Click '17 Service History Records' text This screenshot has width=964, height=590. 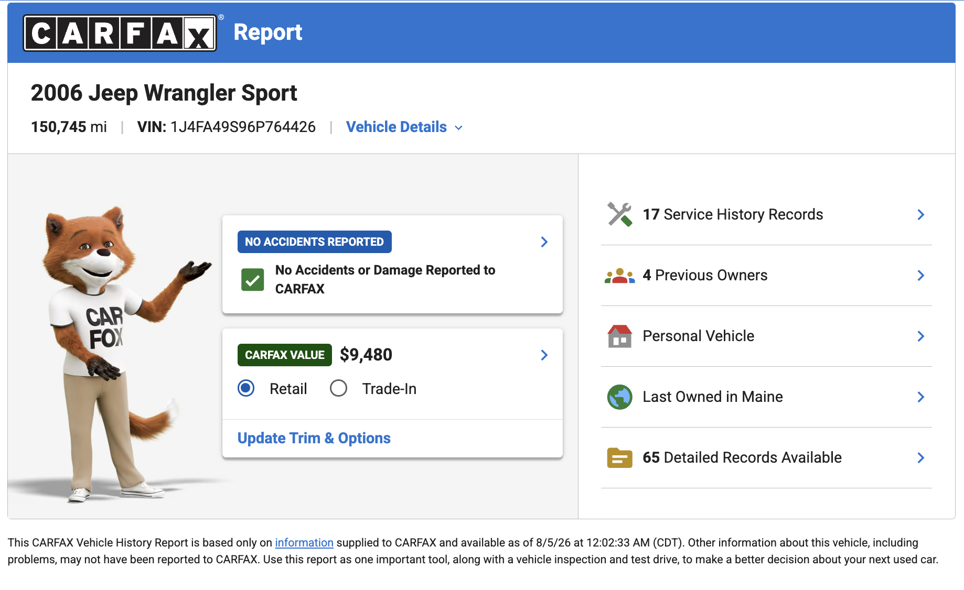pyautogui.click(x=733, y=214)
